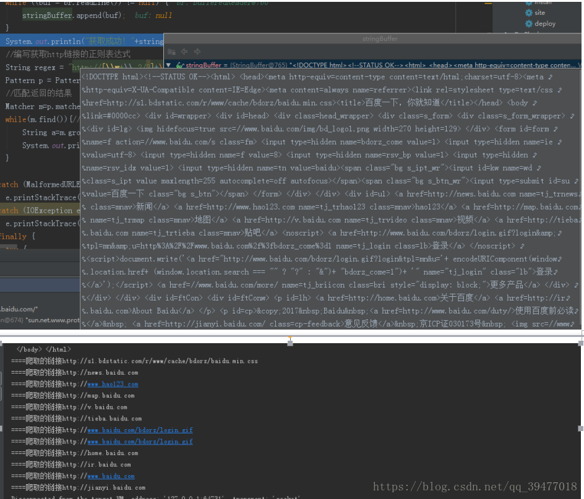Screen dimensions: 584x499
Task: Click the finally { code line
Action: point(17,236)
